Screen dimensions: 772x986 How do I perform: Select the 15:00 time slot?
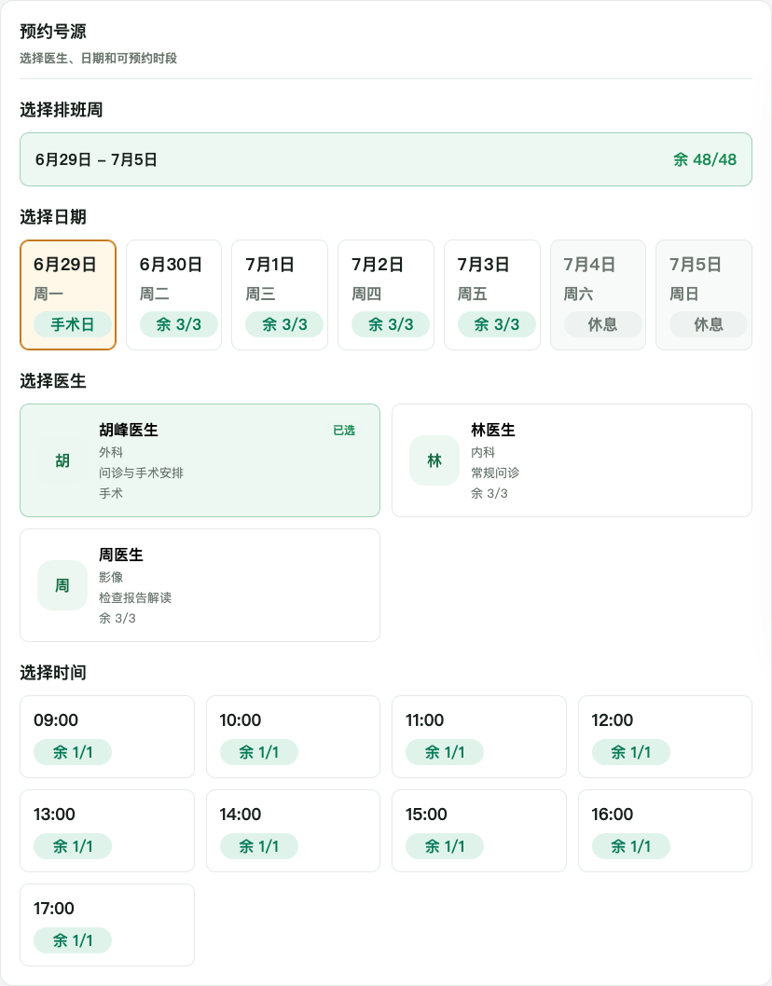point(479,830)
